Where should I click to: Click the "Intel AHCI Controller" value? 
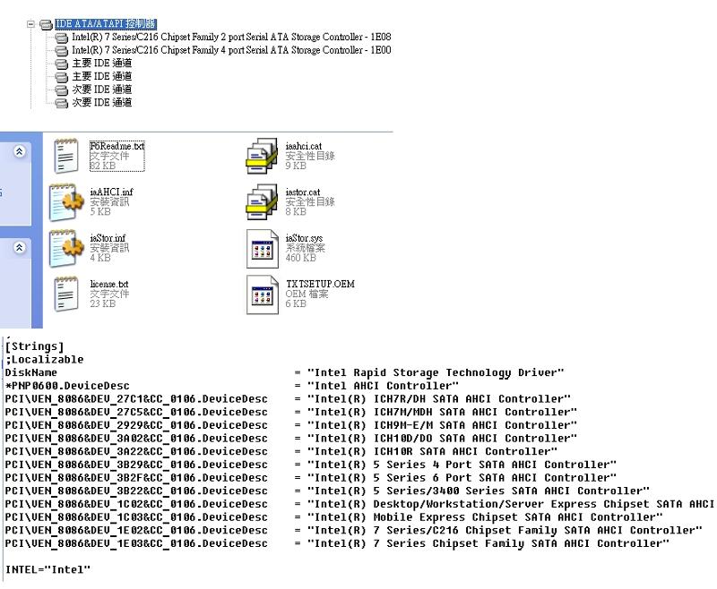pyautogui.click(x=383, y=386)
